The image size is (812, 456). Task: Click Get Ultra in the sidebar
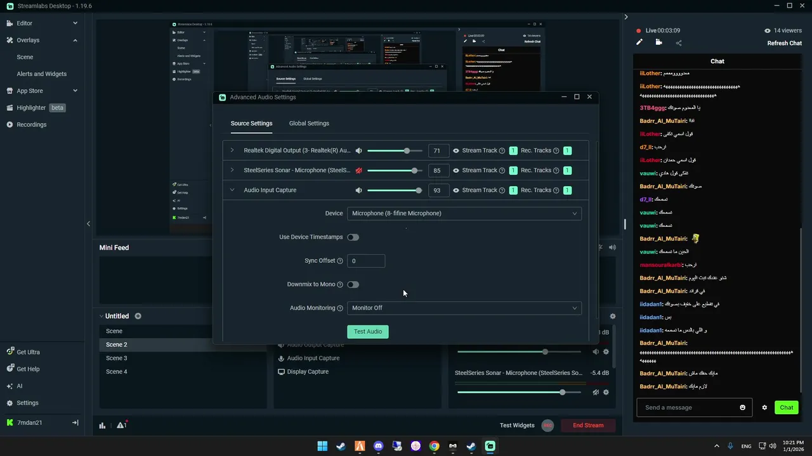(x=23, y=352)
